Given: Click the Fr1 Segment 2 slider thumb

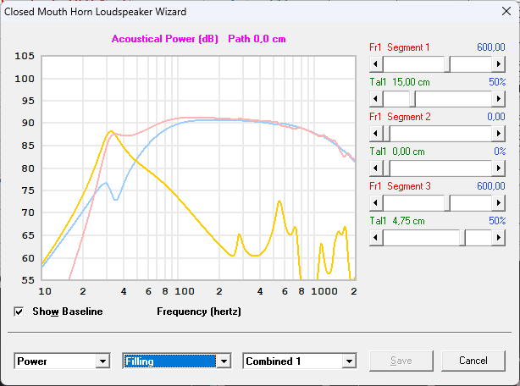Looking at the screenshot, I should point(386,133).
